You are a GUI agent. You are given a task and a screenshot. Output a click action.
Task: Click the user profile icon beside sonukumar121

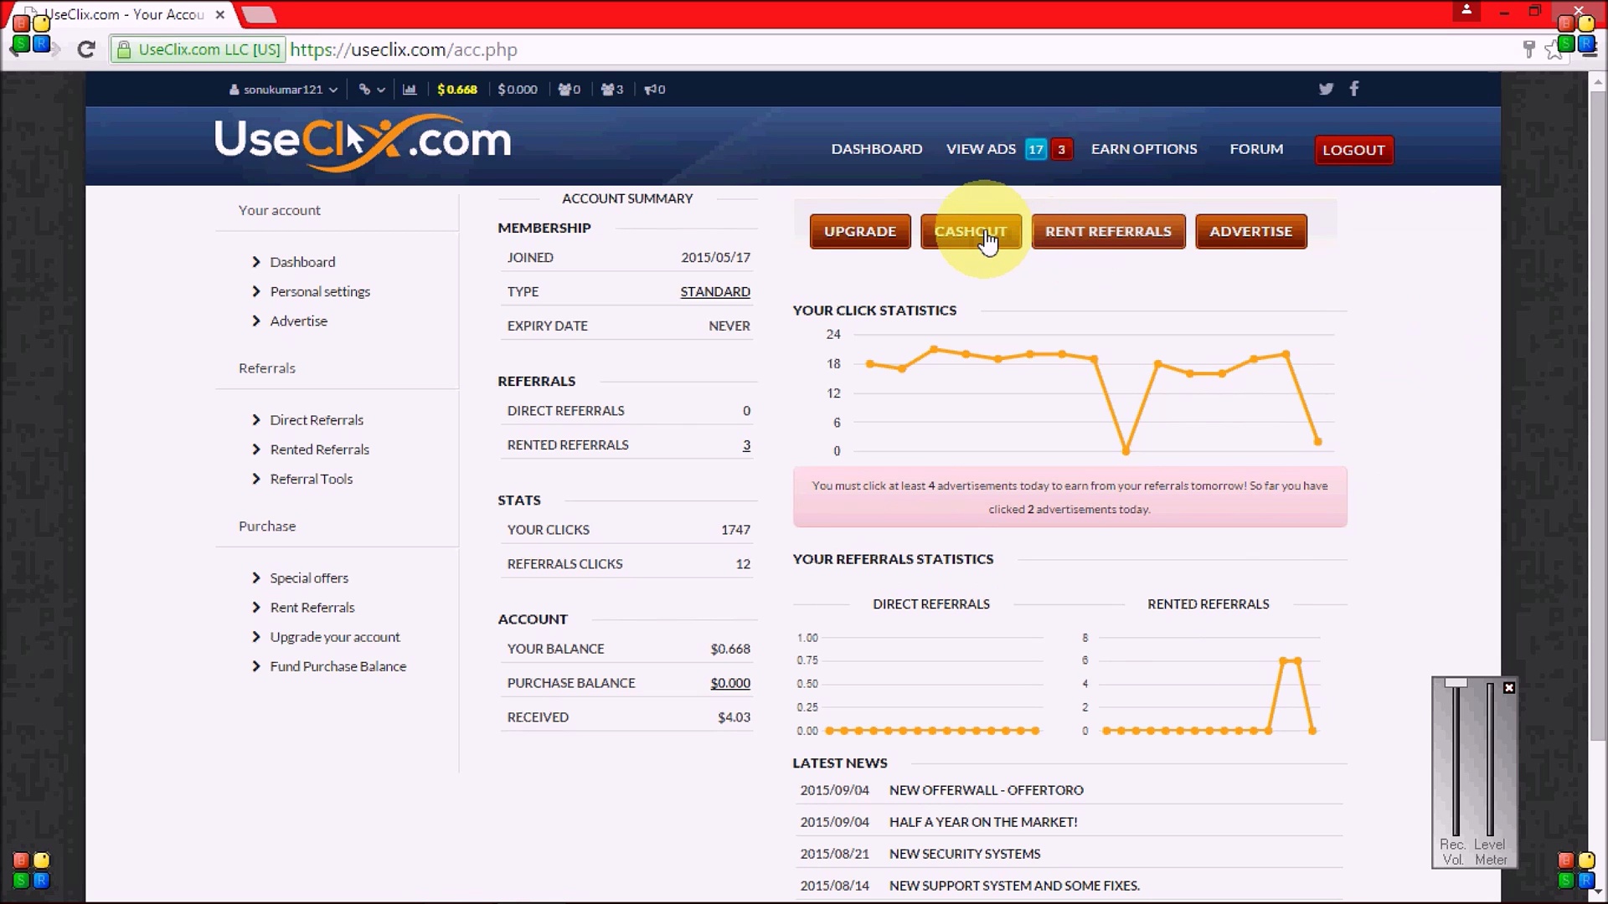[233, 90]
